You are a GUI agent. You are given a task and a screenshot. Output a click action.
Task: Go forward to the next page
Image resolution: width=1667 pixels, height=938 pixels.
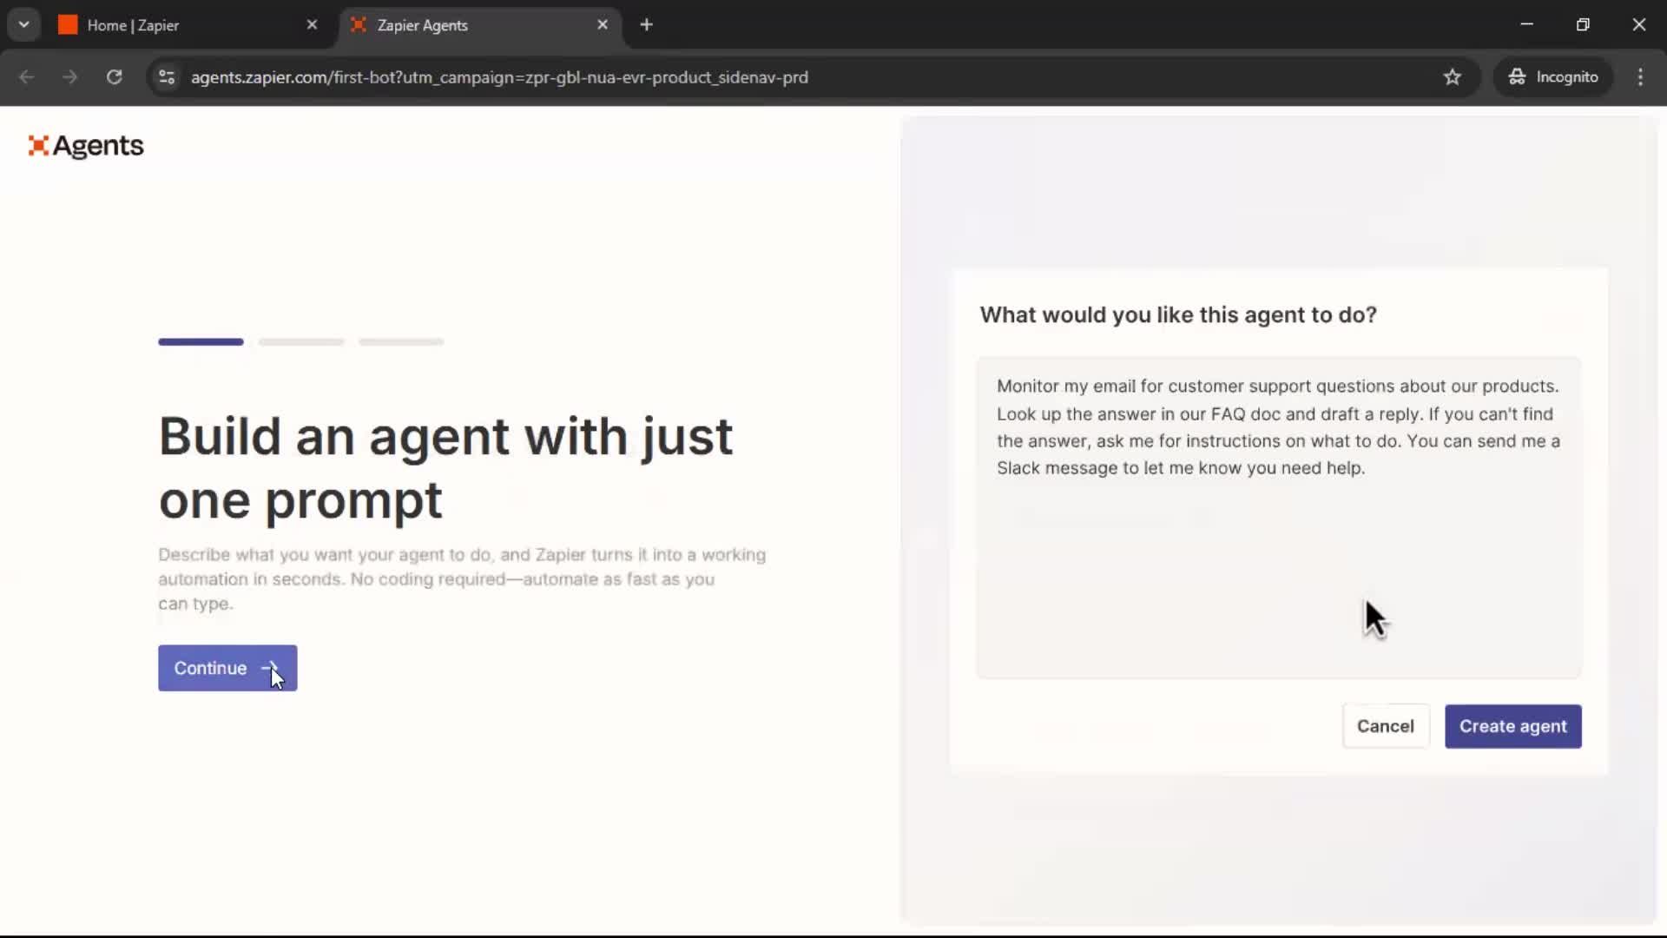pyautogui.click(x=70, y=77)
